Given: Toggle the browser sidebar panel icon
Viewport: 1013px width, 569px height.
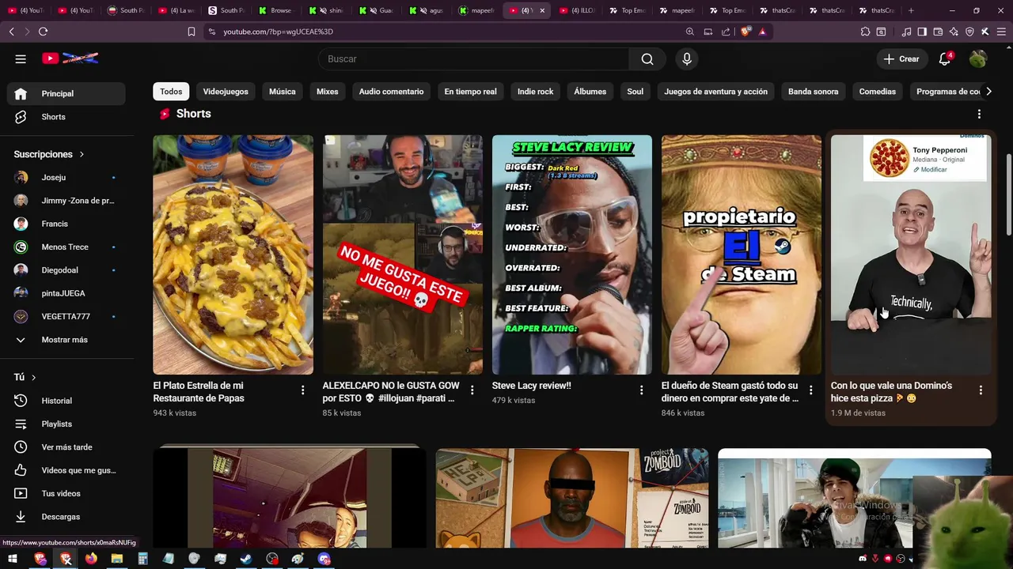Looking at the screenshot, I should [x=922, y=32].
